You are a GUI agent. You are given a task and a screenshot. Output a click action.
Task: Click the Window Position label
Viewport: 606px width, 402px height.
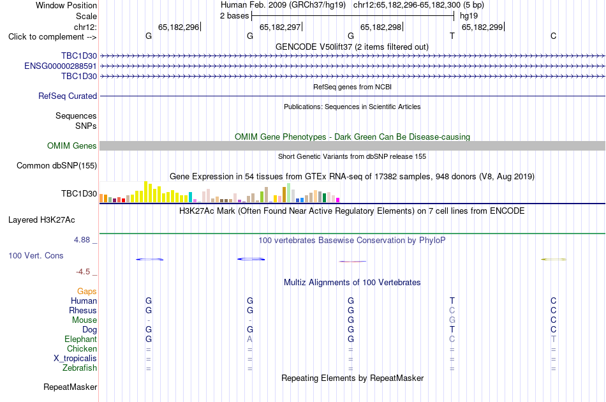[66, 5]
